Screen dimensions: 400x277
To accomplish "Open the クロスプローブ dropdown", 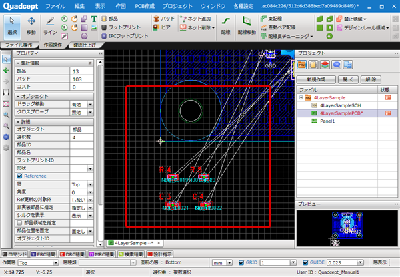I will pos(90,112).
